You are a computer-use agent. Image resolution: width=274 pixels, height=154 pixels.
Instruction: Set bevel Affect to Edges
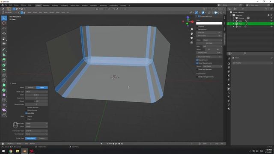(42, 87)
